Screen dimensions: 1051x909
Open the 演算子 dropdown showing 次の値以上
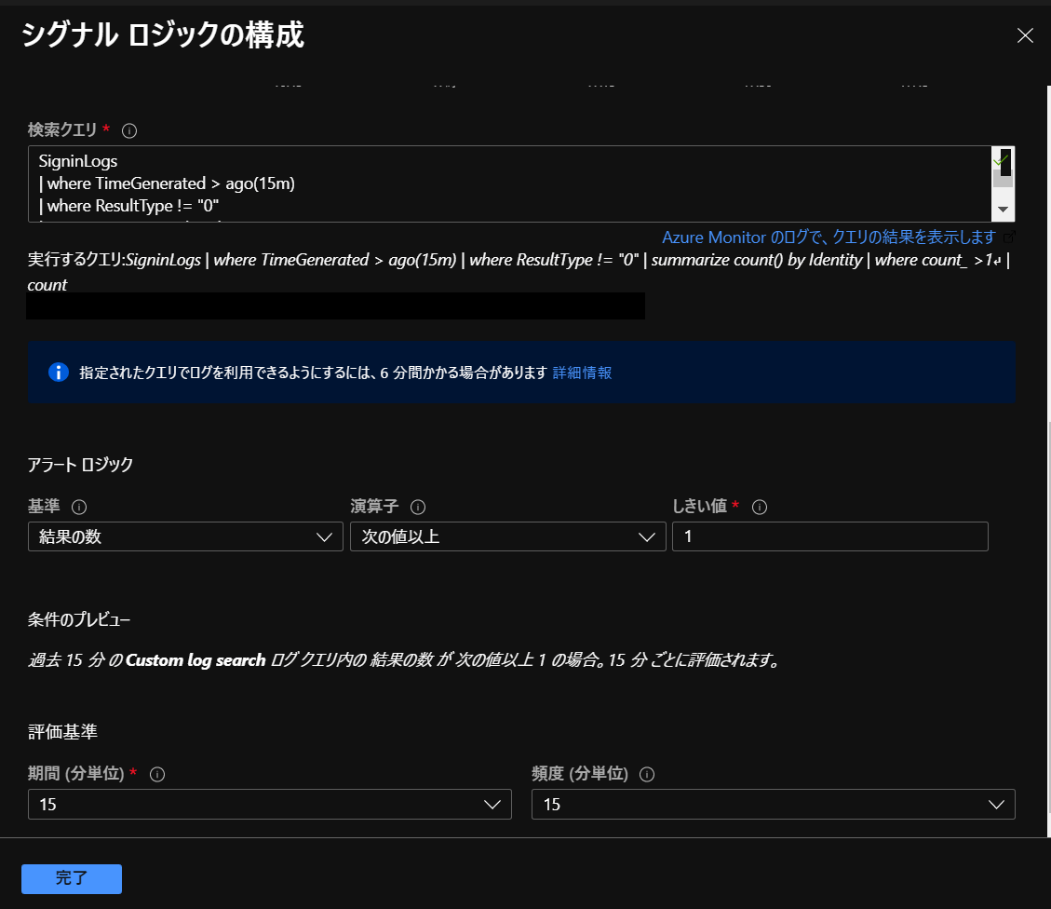(x=507, y=536)
